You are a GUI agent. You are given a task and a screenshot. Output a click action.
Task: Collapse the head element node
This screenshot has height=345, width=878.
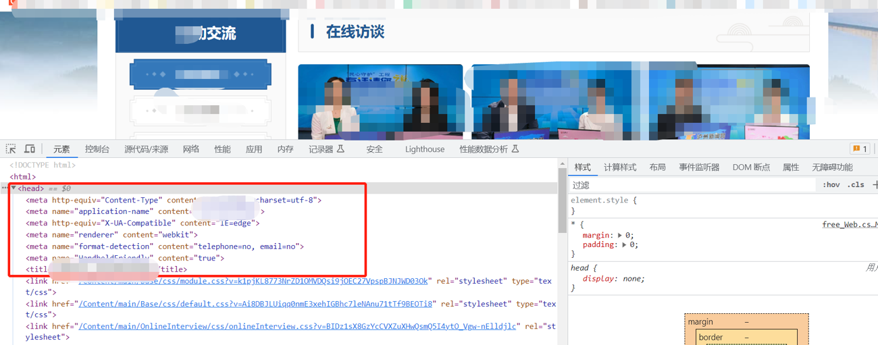14,188
